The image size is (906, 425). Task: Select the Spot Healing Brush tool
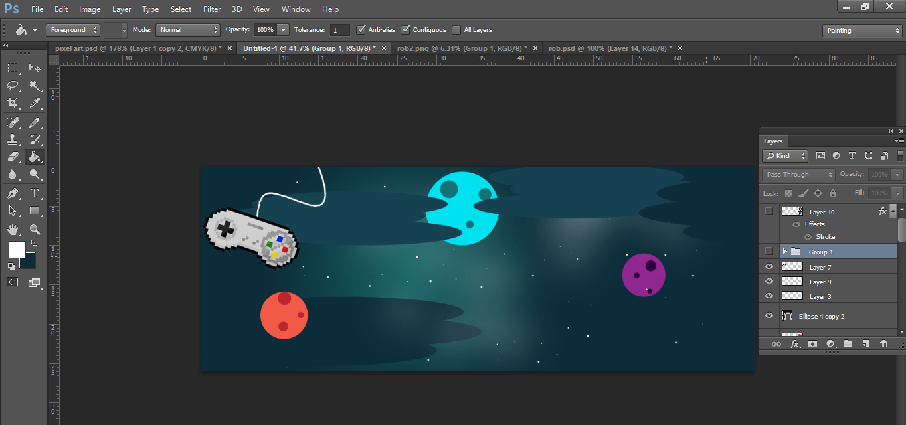pyautogui.click(x=13, y=122)
